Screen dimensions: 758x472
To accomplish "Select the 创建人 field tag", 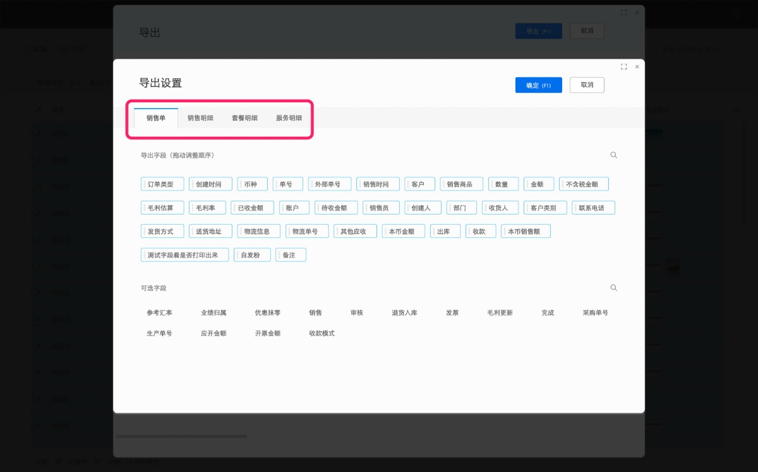I will pyautogui.click(x=423, y=208).
